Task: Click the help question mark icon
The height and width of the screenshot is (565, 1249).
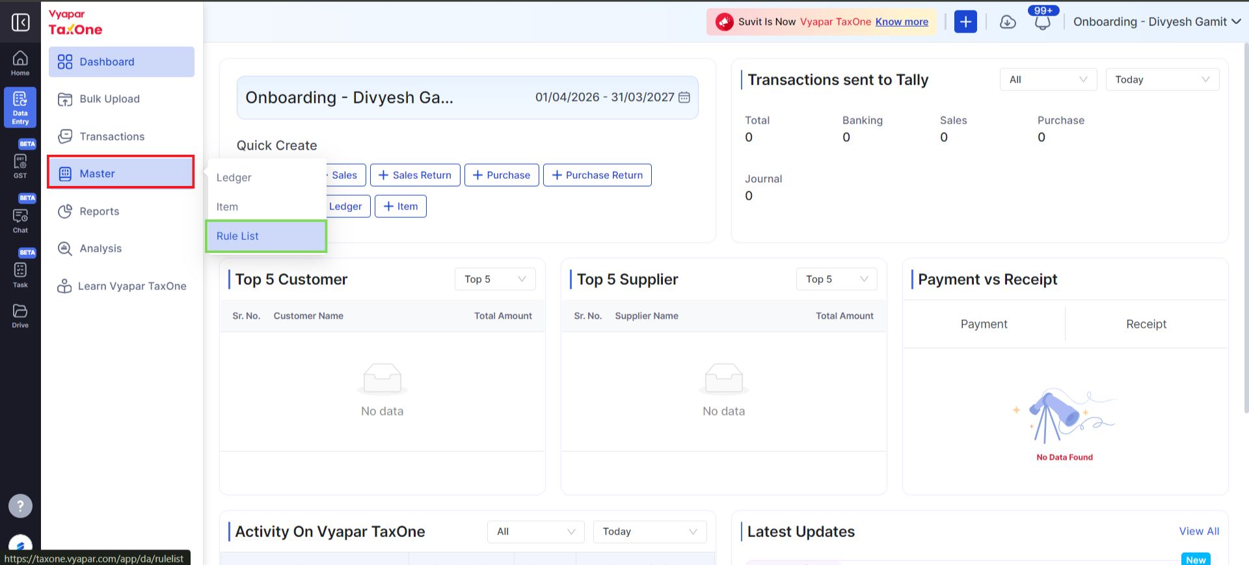Action: click(x=20, y=506)
